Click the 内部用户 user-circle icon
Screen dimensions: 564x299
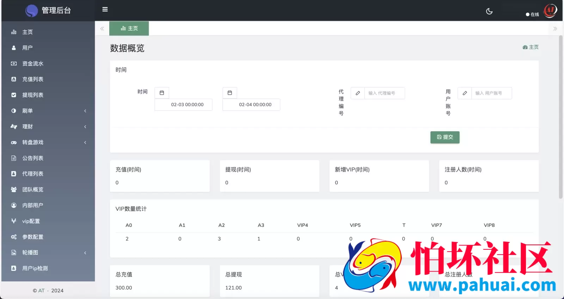point(14,205)
